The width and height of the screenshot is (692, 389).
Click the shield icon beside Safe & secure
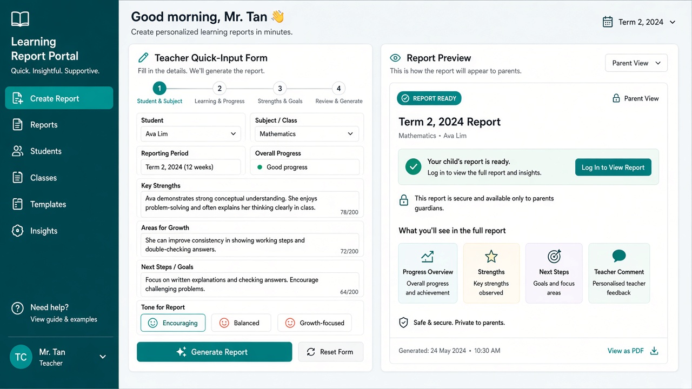[x=403, y=323]
